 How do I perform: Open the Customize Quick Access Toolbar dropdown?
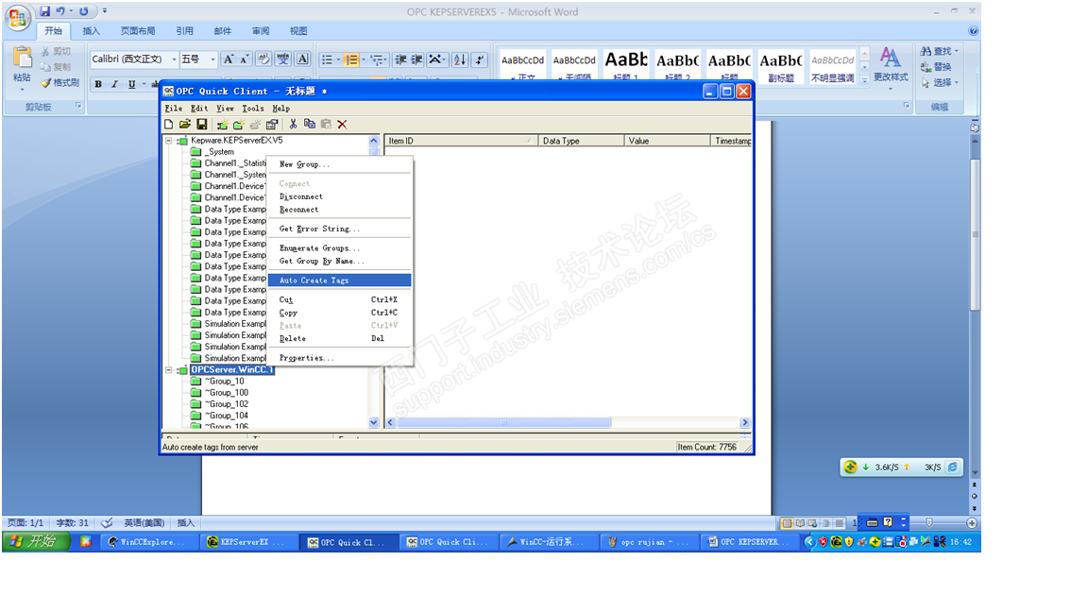(x=105, y=11)
